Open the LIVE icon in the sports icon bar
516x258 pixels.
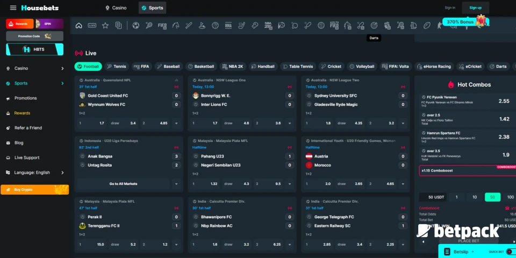[x=92, y=25]
